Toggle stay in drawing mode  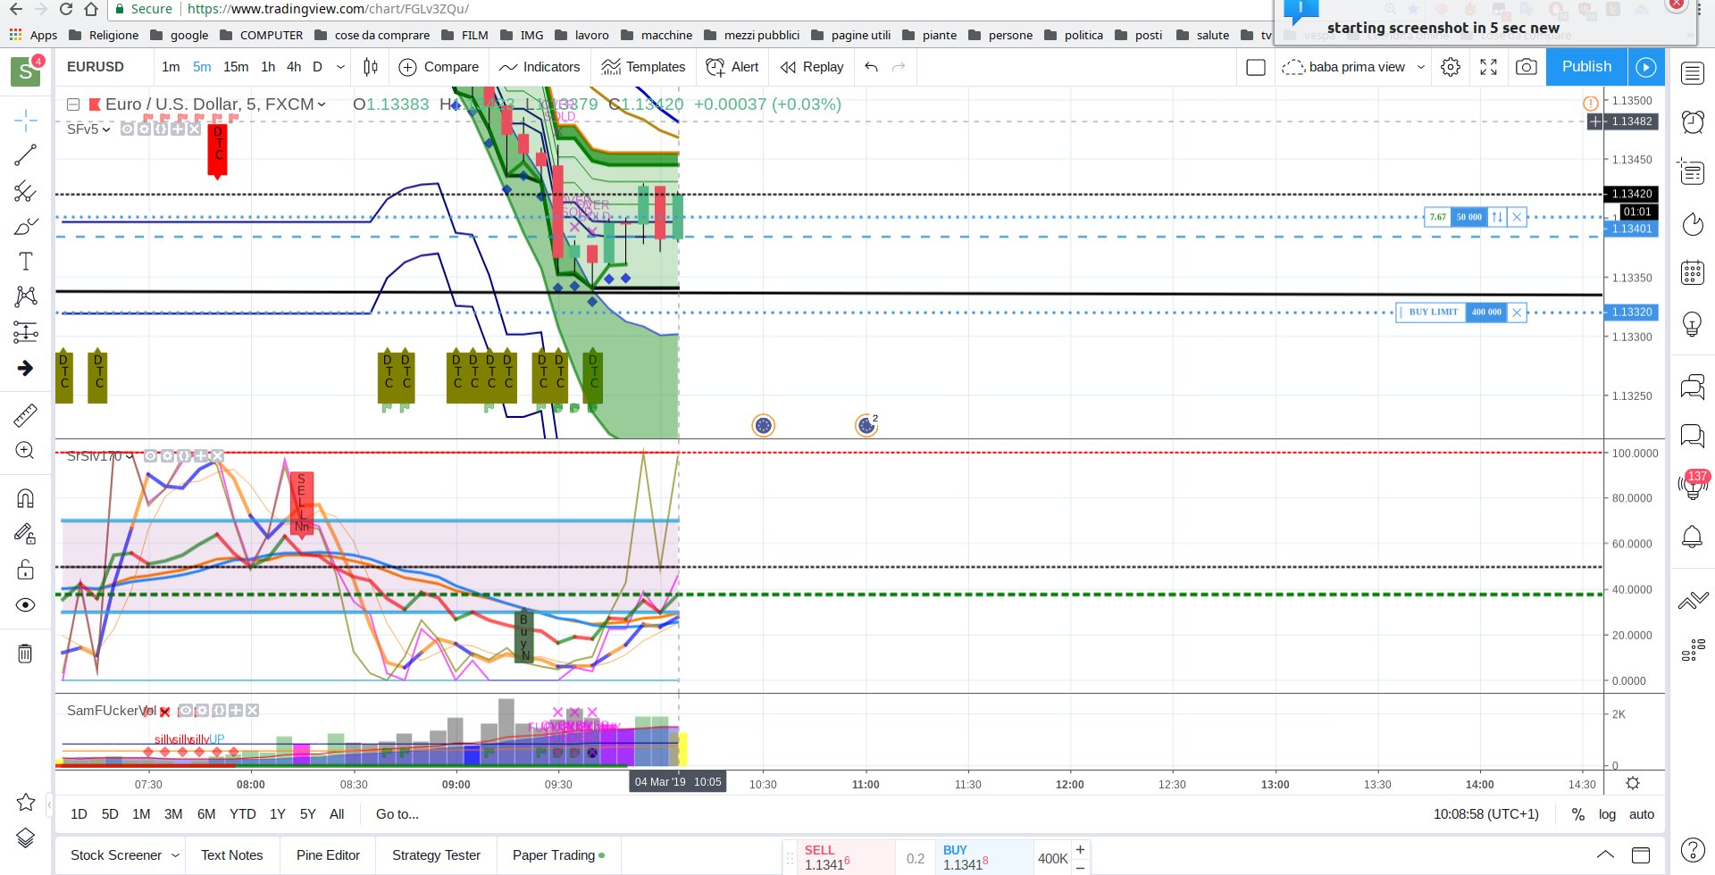(25, 534)
